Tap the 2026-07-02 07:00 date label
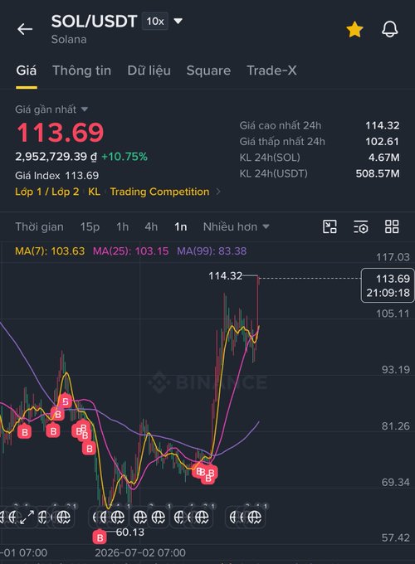Screen dimensions: 415x564 click(140, 552)
